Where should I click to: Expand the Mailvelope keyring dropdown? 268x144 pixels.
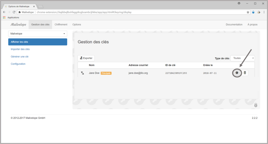tap(38, 34)
